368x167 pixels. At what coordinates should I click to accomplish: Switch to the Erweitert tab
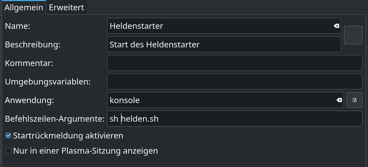click(66, 8)
